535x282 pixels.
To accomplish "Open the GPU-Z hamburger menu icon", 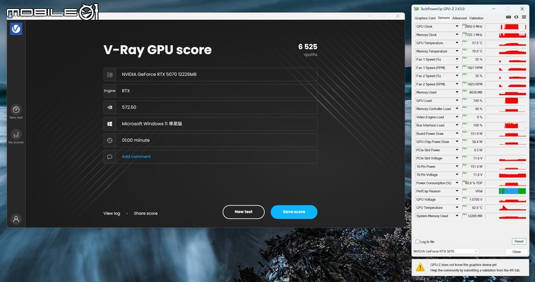I will (524, 17).
